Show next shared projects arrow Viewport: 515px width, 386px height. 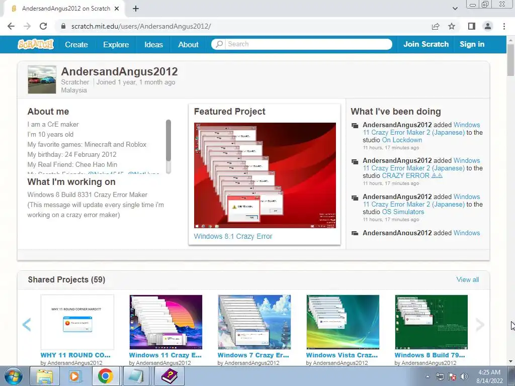(x=480, y=325)
